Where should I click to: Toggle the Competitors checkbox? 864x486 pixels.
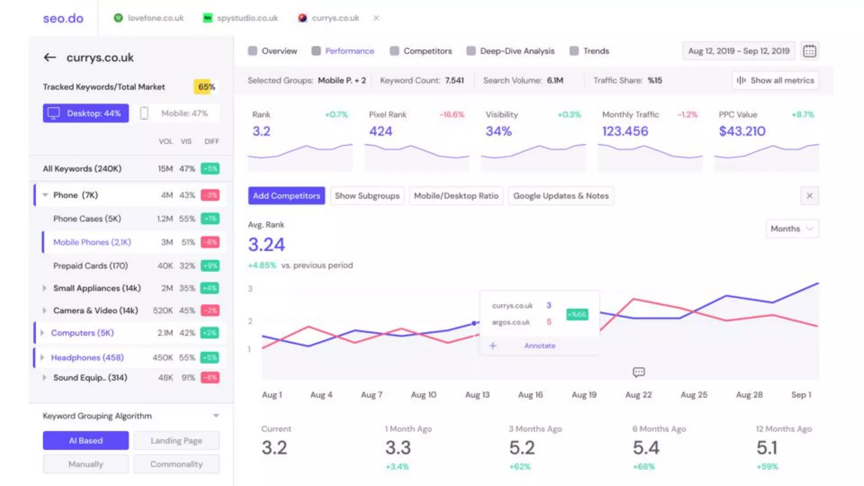tap(394, 51)
